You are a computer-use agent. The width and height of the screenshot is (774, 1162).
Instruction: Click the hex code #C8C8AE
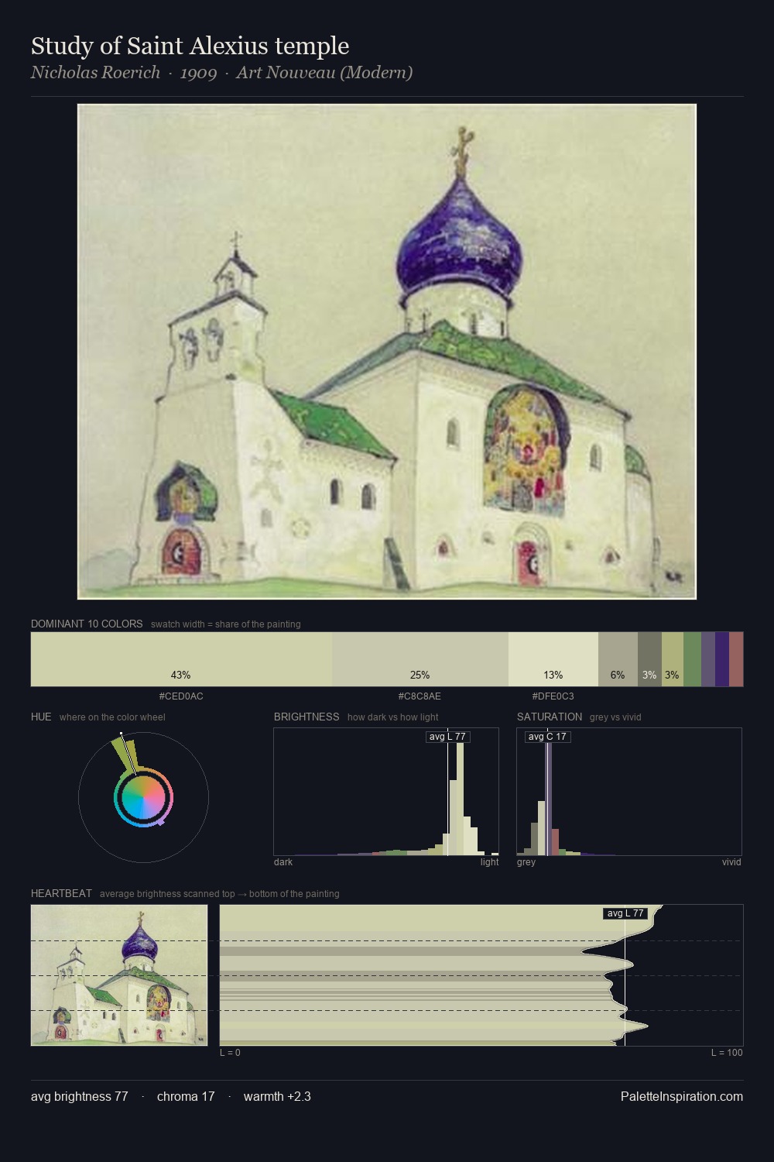pos(420,696)
